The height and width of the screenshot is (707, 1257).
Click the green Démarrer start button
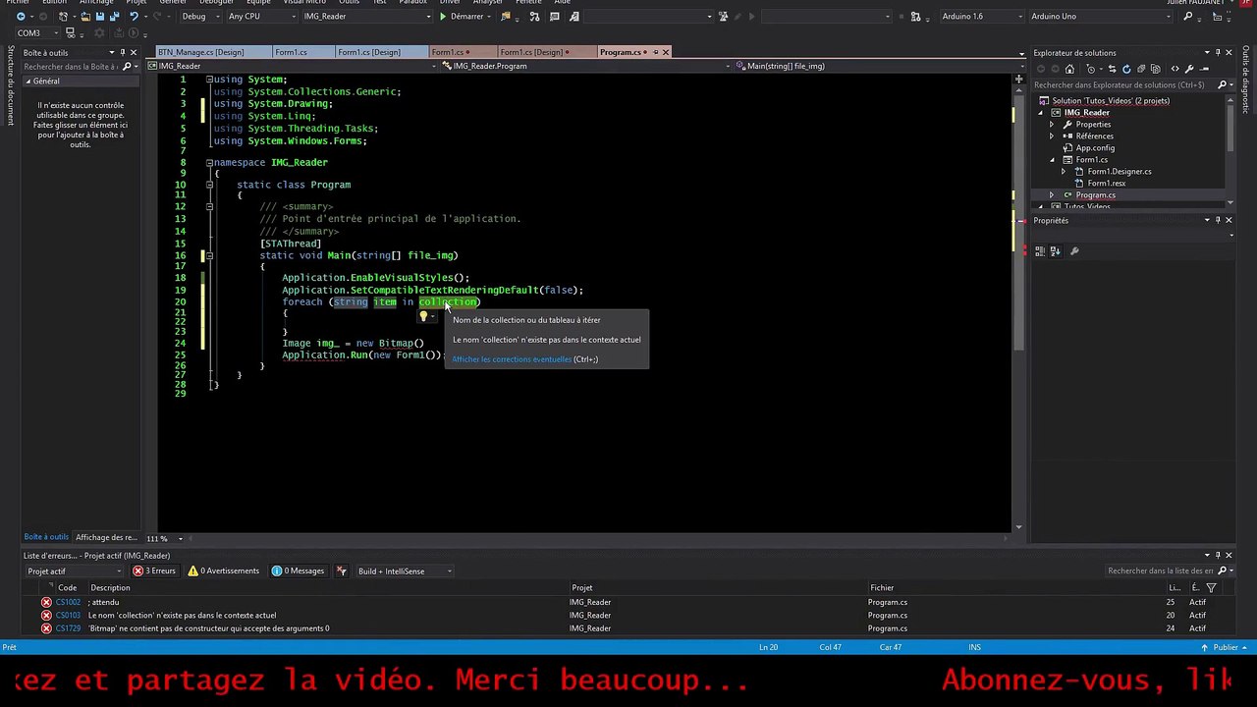462,17
